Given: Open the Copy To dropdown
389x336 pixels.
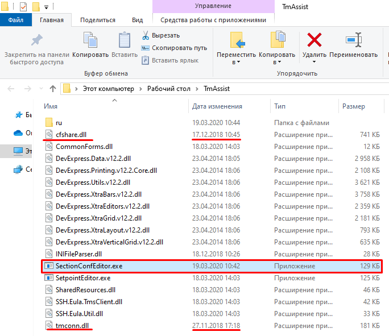Looking at the screenshot, I should [x=276, y=62].
